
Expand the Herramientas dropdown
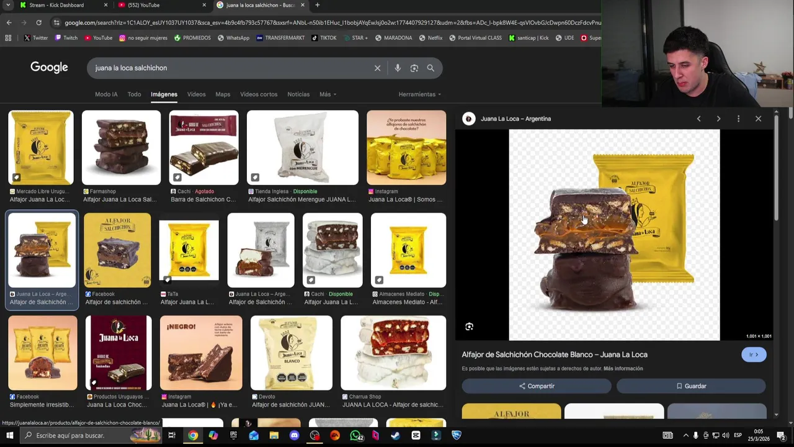(419, 94)
